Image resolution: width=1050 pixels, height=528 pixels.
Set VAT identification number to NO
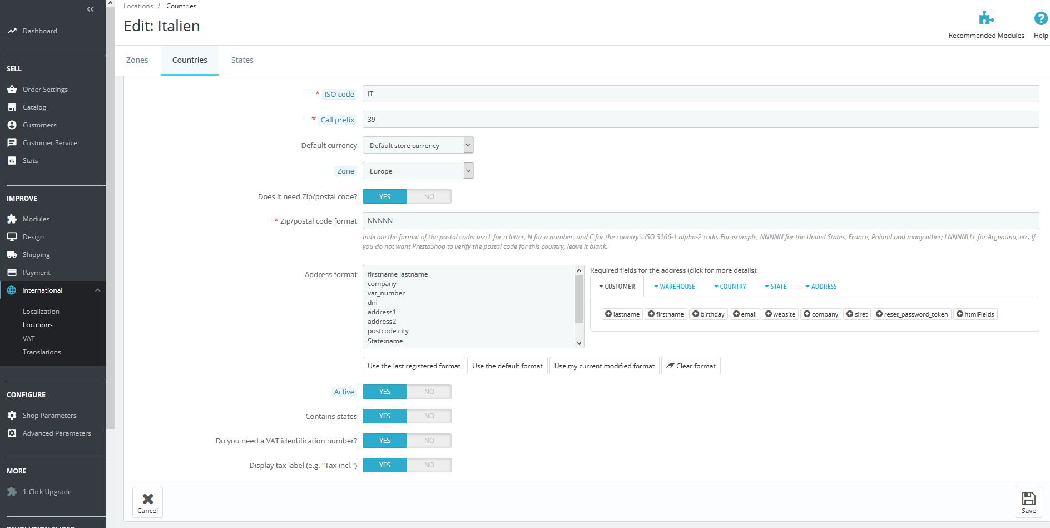click(429, 441)
